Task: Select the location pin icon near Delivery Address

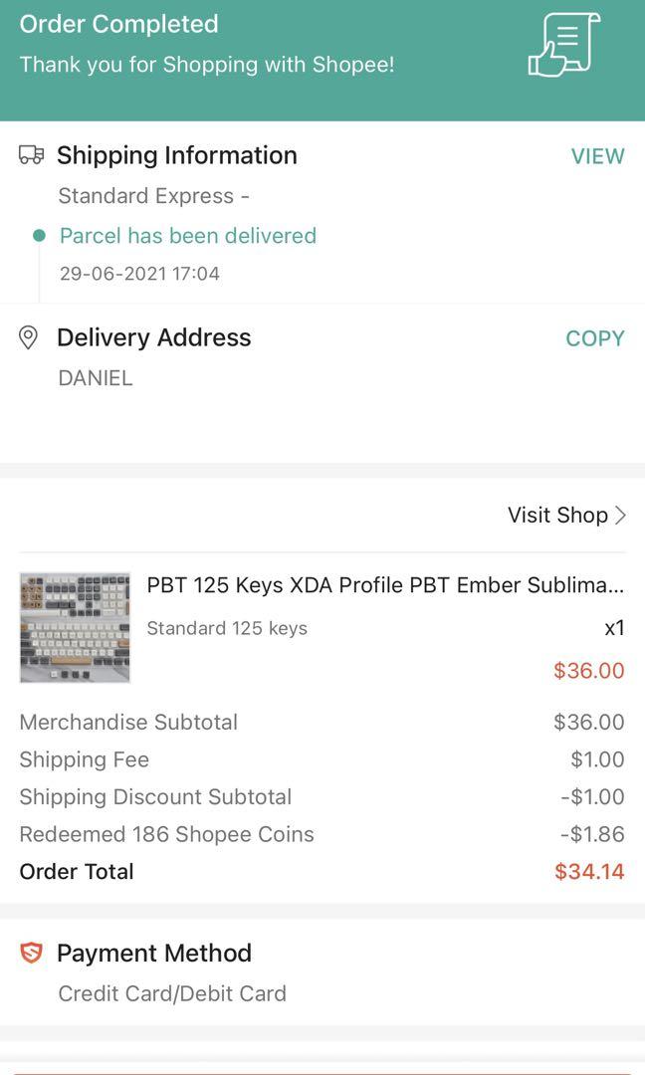Action: [x=29, y=337]
